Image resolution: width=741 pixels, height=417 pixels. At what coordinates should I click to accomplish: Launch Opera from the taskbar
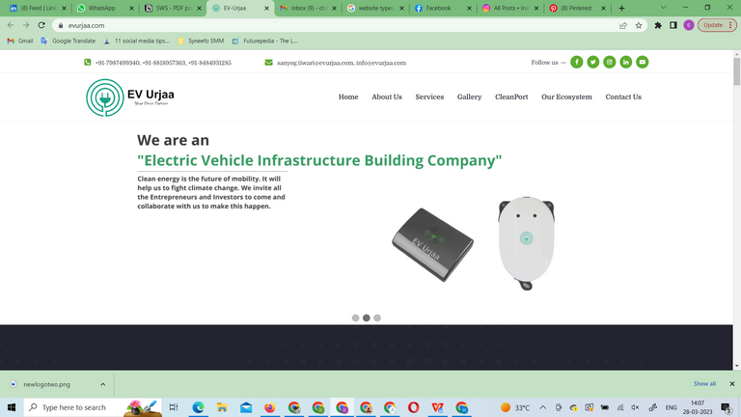coord(414,407)
